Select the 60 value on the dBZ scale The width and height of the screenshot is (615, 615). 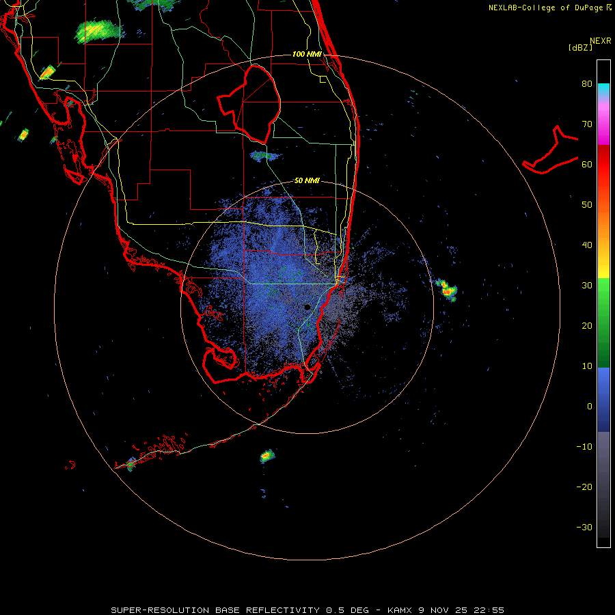coord(587,164)
